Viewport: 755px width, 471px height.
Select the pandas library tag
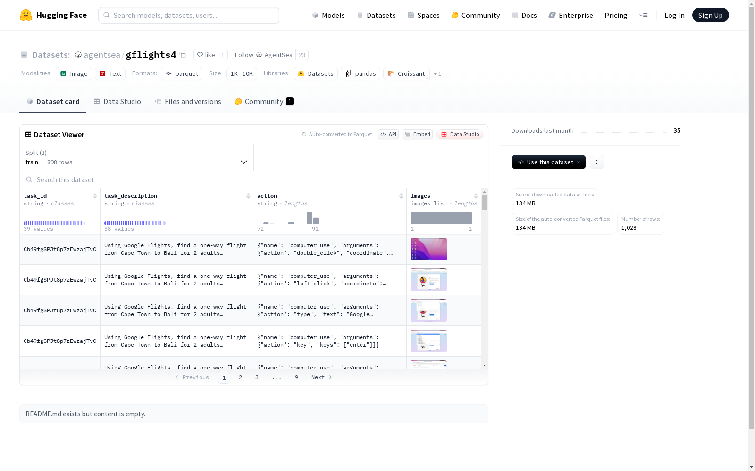pyautogui.click(x=361, y=73)
